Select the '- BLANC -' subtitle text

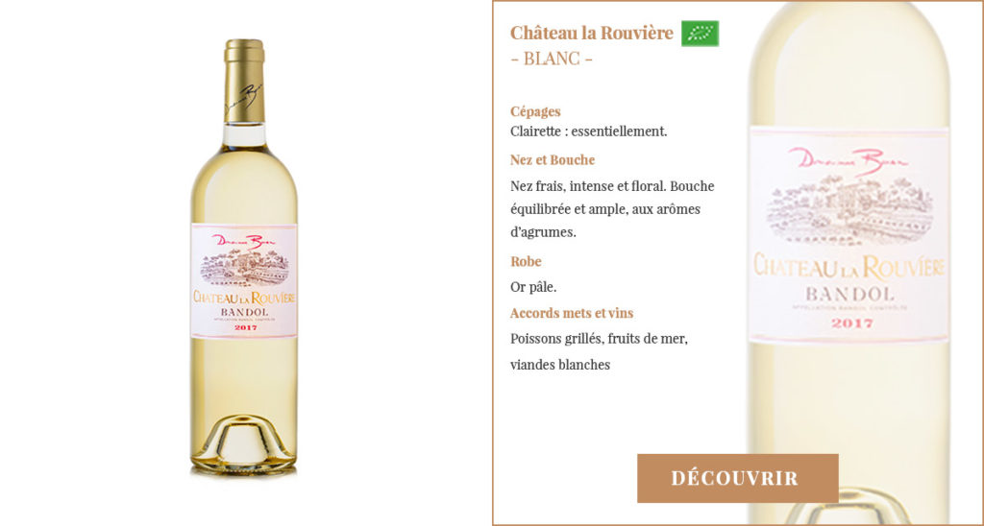(552, 59)
